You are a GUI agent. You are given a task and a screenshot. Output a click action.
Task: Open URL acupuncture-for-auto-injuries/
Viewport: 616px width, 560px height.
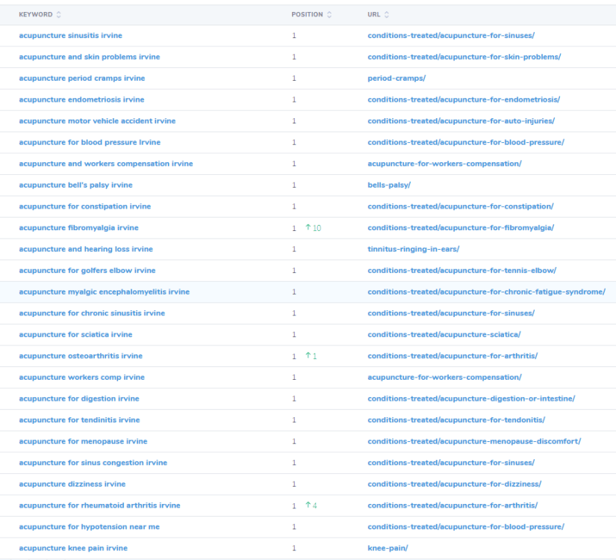coord(461,120)
